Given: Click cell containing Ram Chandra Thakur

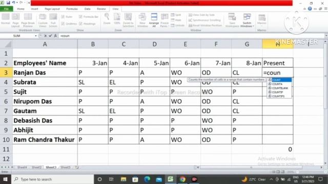Looking at the screenshot, I should 45,140.
